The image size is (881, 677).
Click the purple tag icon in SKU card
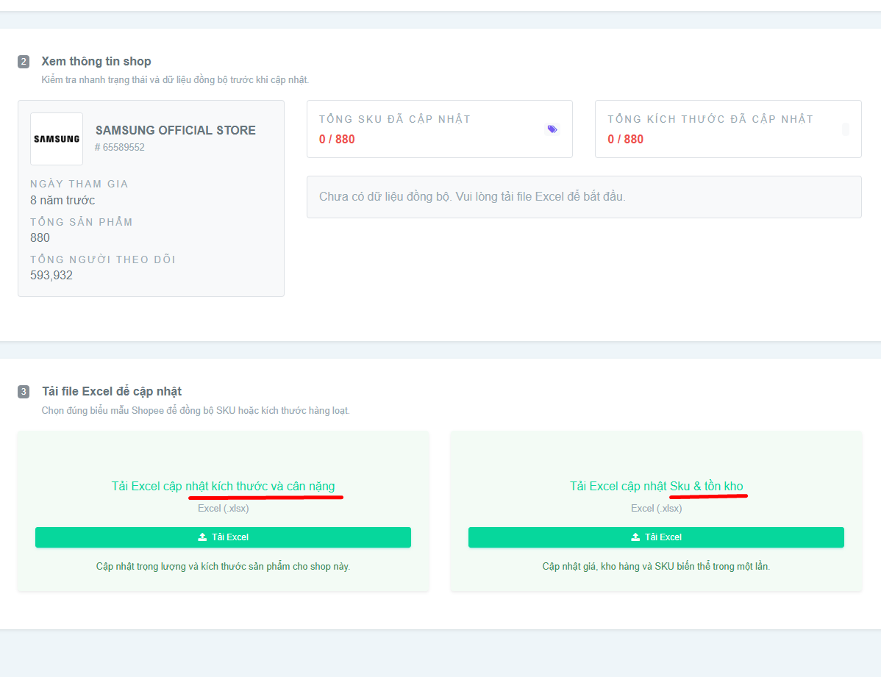click(x=552, y=129)
